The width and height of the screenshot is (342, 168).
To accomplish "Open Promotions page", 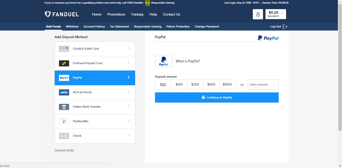I will [x=116, y=15].
